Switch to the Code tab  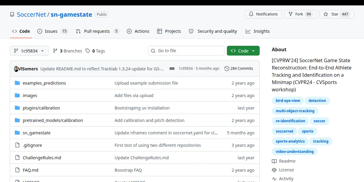[21, 31]
